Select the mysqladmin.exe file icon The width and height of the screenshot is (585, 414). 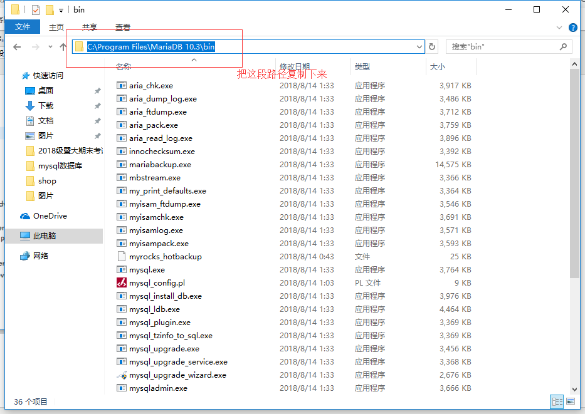coord(121,388)
